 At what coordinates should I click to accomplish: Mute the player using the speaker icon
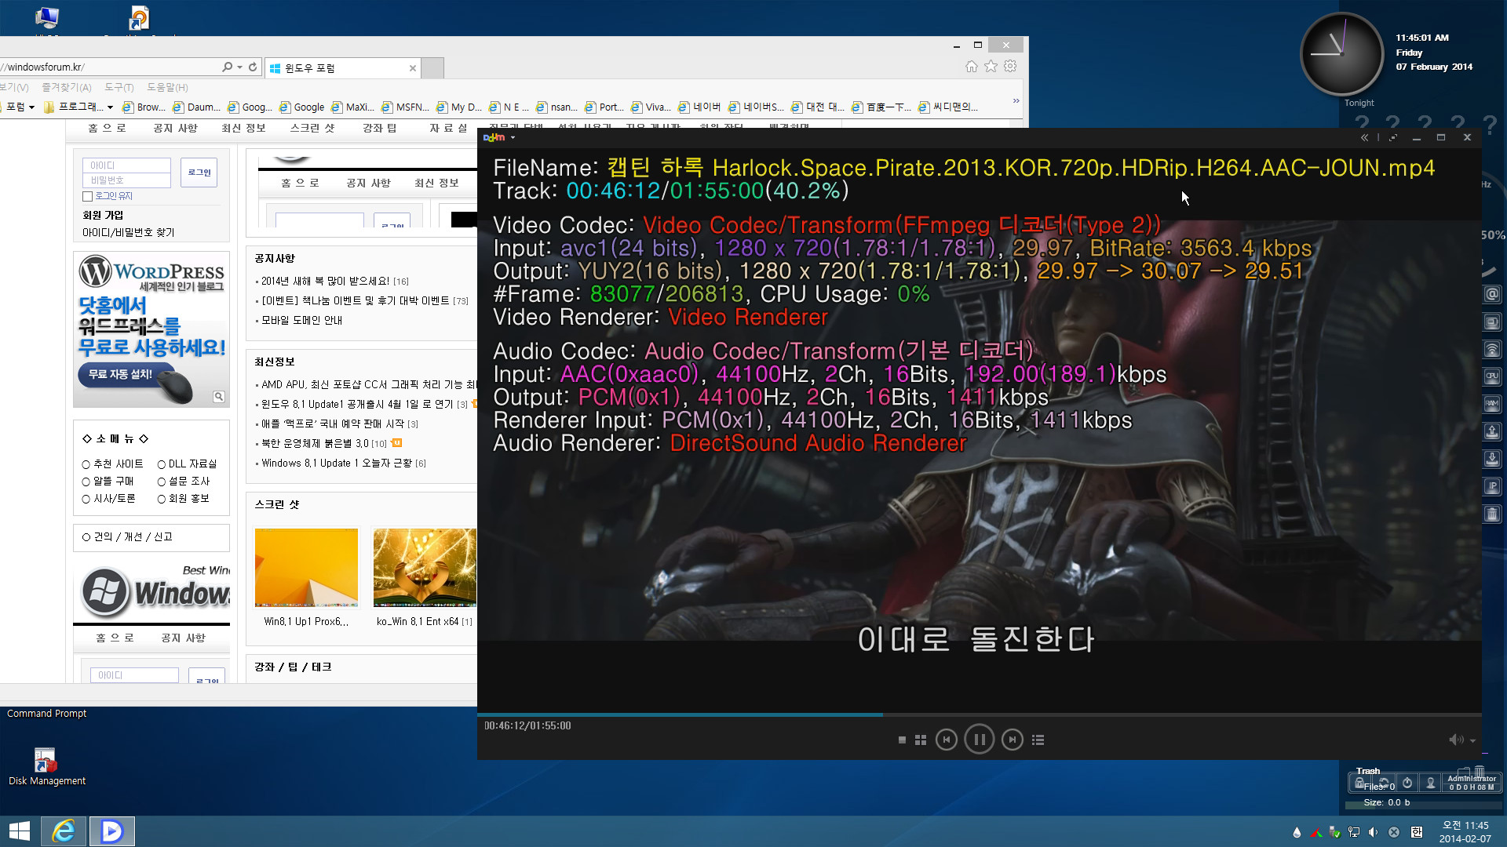tap(1456, 740)
